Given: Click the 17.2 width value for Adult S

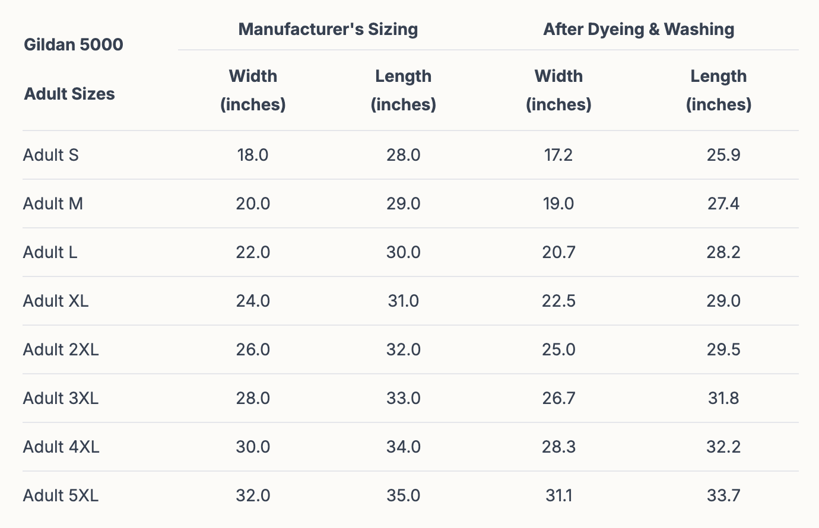Looking at the screenshot, I should coord(558,155).
